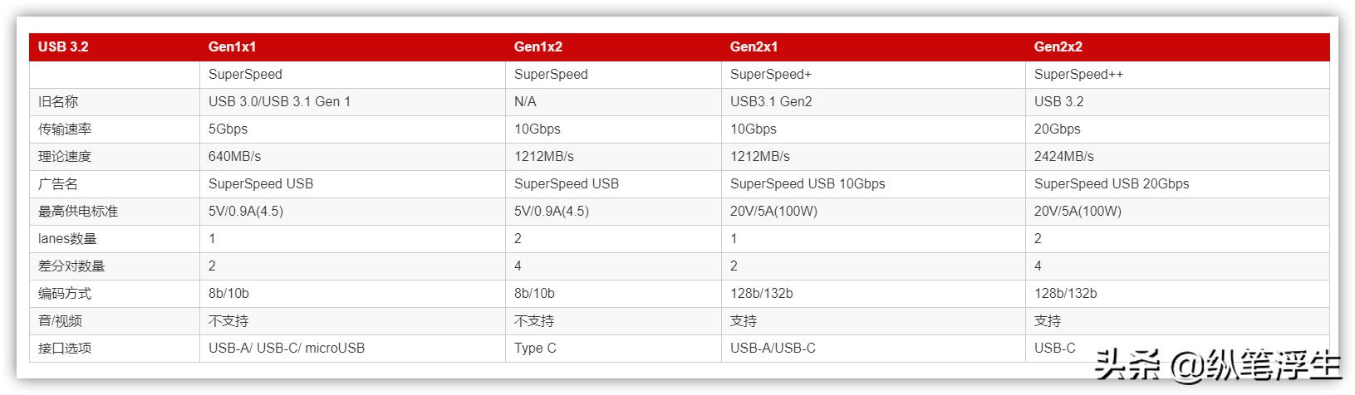Viewport: 1355px width, 395px height.
Task: Click the "2424MB/s" speed cell
Action: coord(1063,156)
